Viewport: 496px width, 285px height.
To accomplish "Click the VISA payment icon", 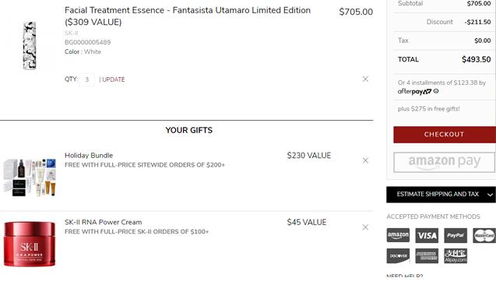I will 427,235.
